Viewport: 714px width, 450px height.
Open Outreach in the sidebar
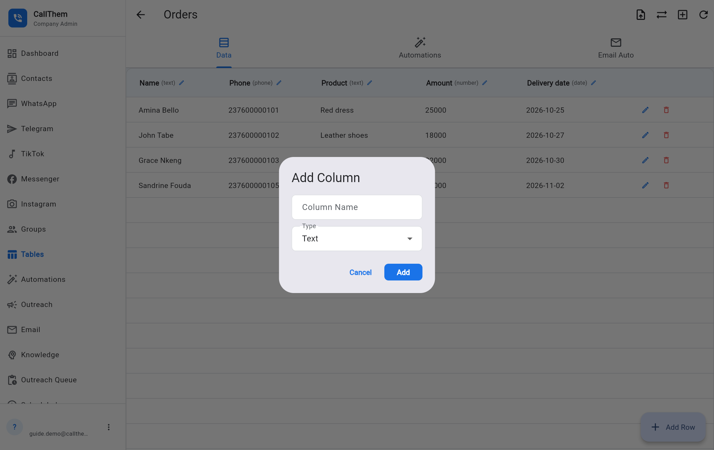[x=63, y=305]
